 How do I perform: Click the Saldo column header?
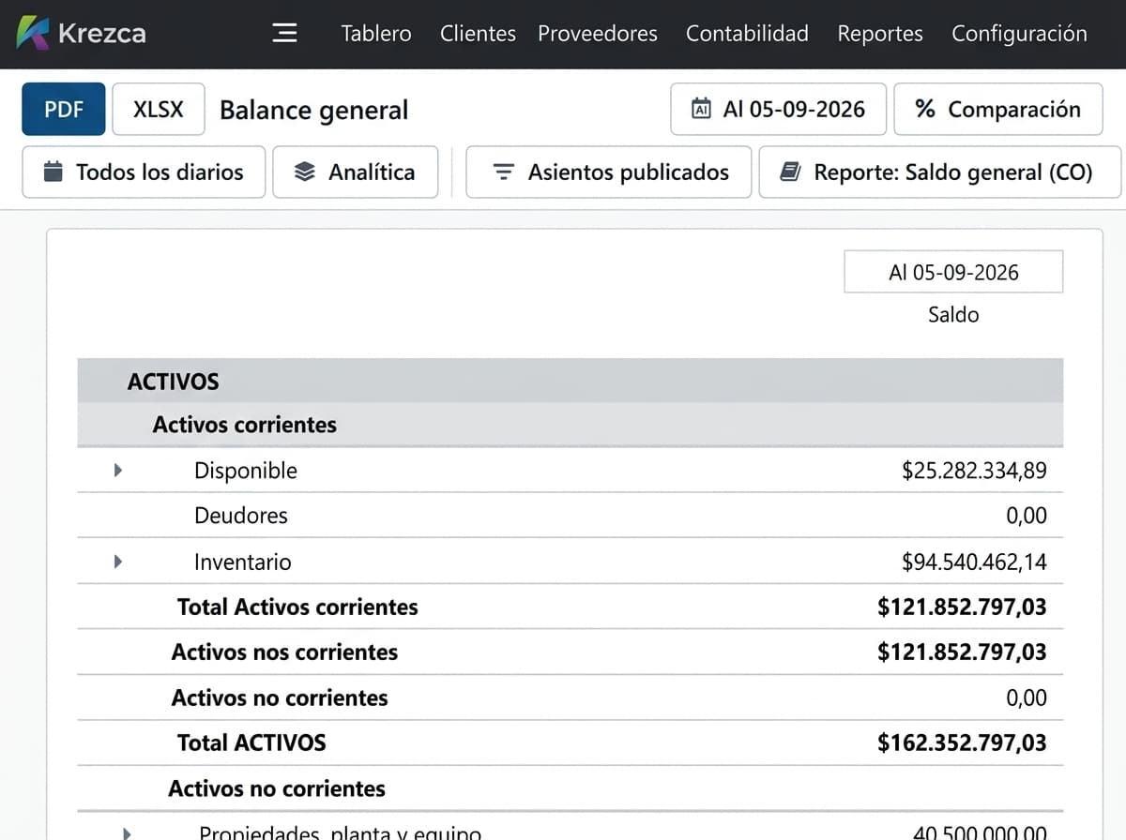[x=953, y=314]
